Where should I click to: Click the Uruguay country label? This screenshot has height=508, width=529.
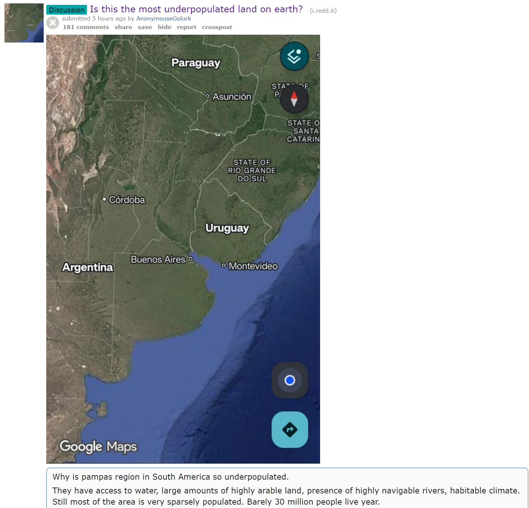(x=227, y=228)
